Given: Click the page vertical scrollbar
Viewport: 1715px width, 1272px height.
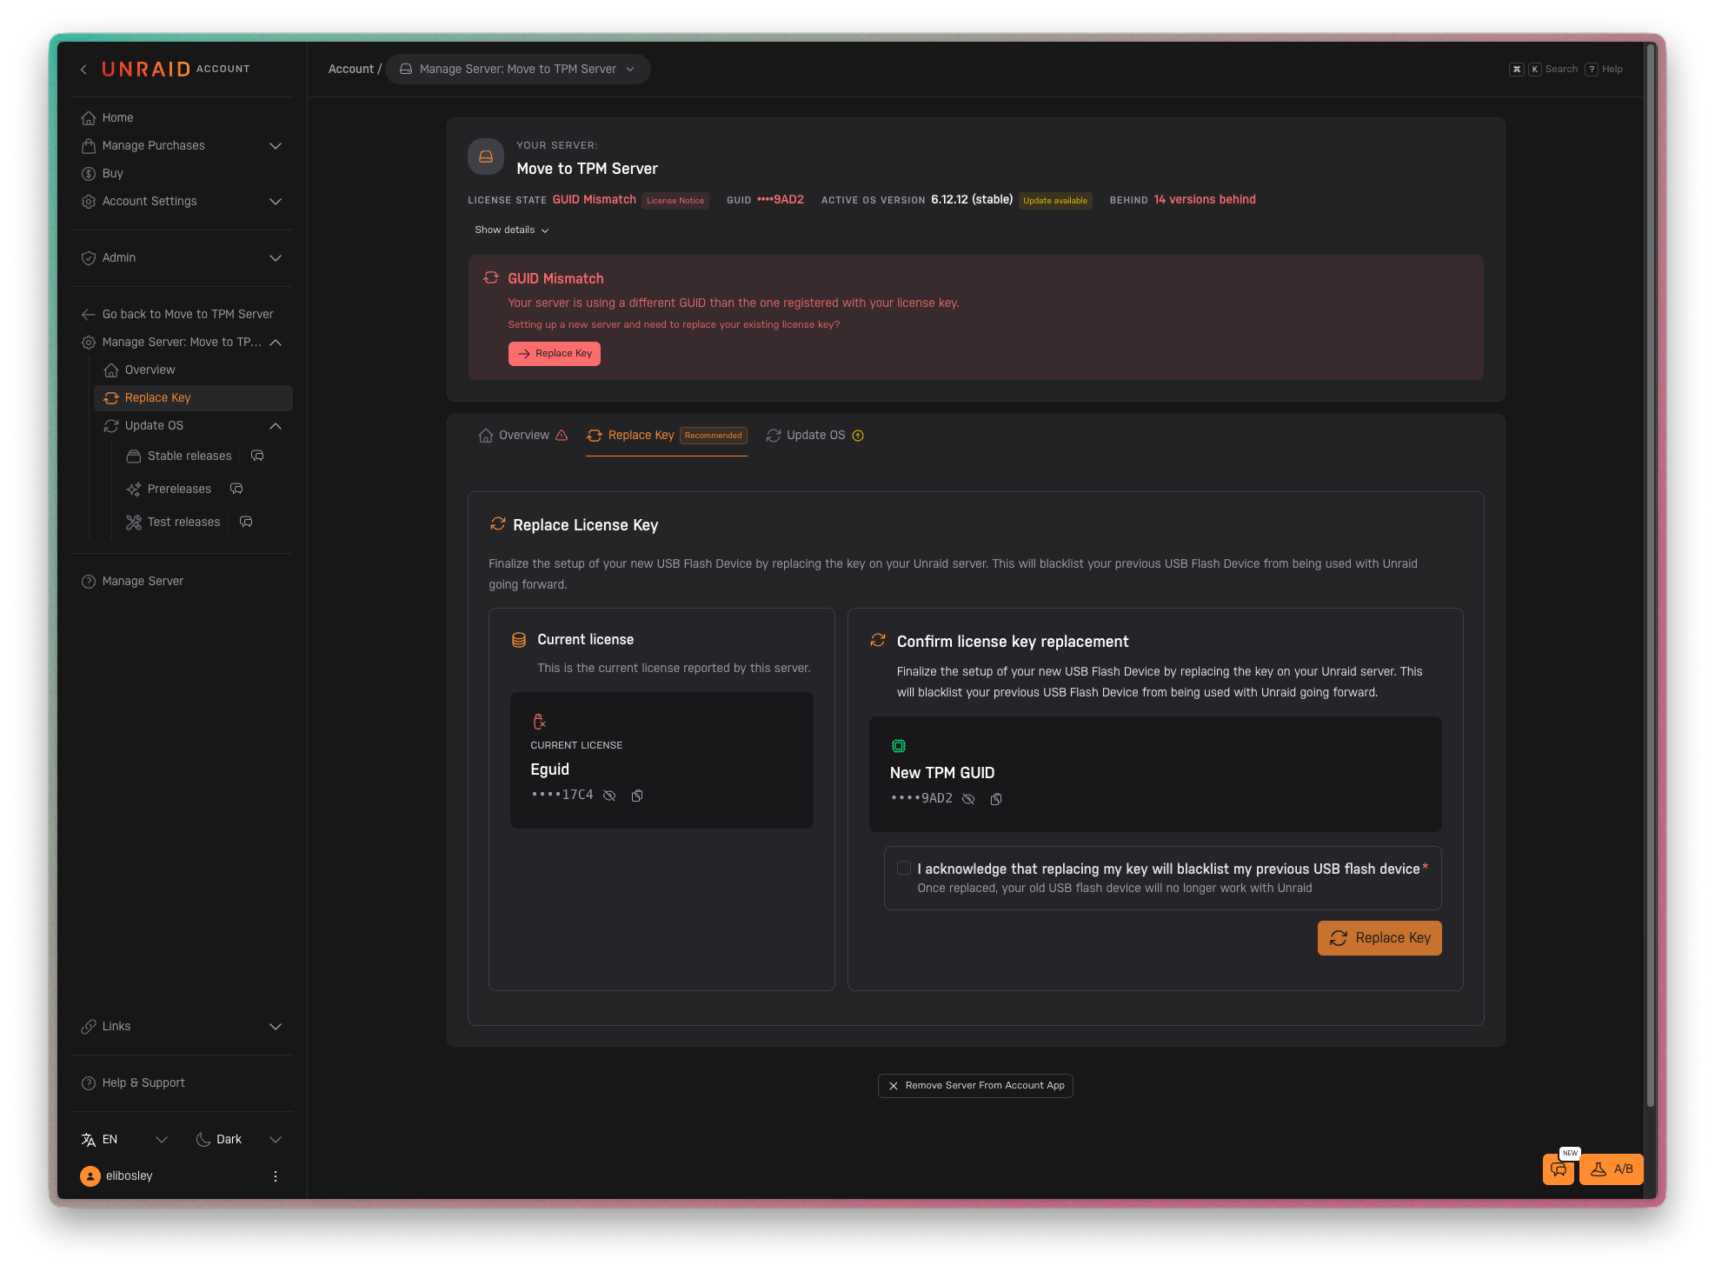Looking at the screenshot, I should [x=1650, y=574].
